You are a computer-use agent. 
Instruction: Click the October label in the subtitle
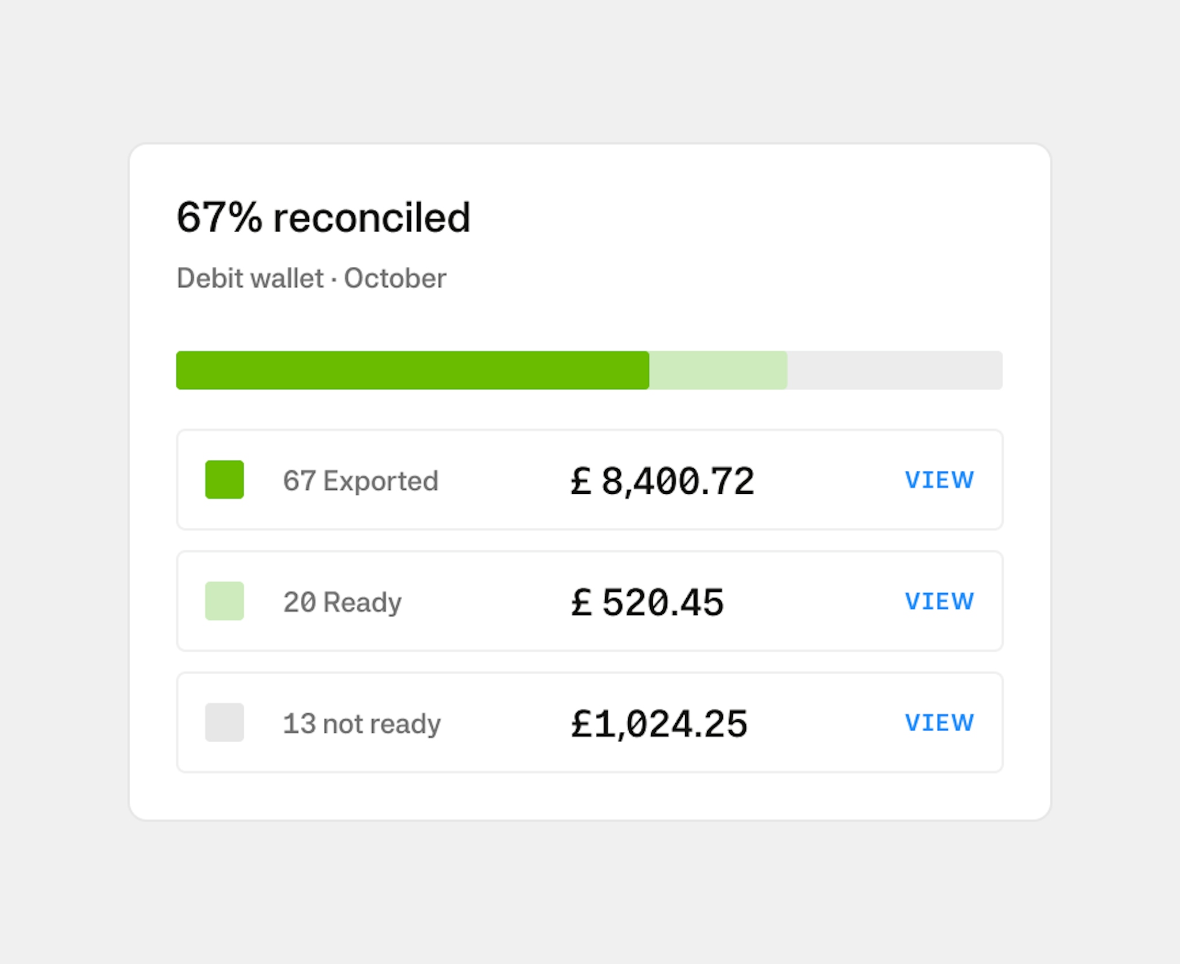tap(395, 278)
